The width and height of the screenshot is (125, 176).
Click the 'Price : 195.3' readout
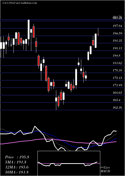pyautogui.click(x=17, y=157)
